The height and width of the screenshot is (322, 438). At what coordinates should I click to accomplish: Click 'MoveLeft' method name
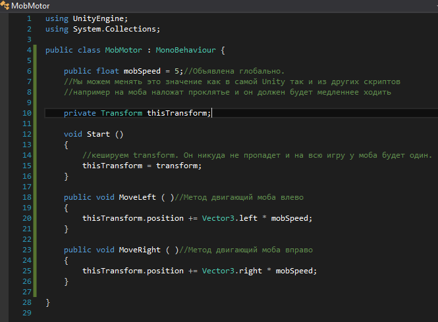click(138, 197)
